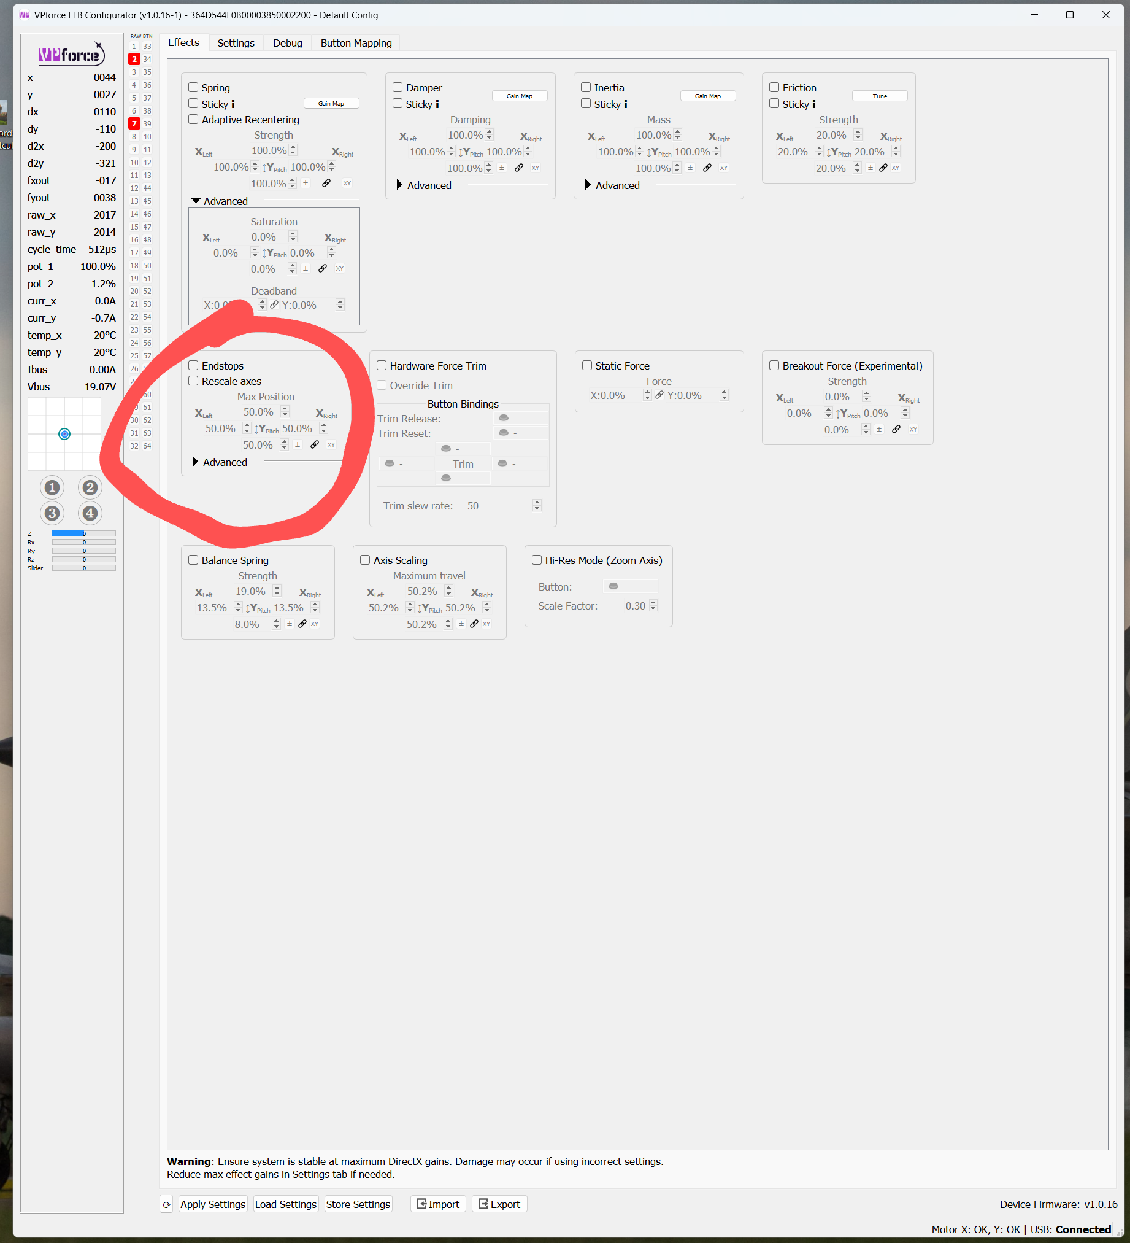Check the Sticky option under Friction

point(774,104)
